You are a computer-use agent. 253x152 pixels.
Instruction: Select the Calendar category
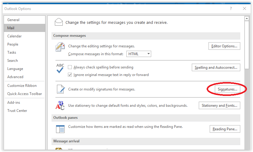tap(15, 36)
